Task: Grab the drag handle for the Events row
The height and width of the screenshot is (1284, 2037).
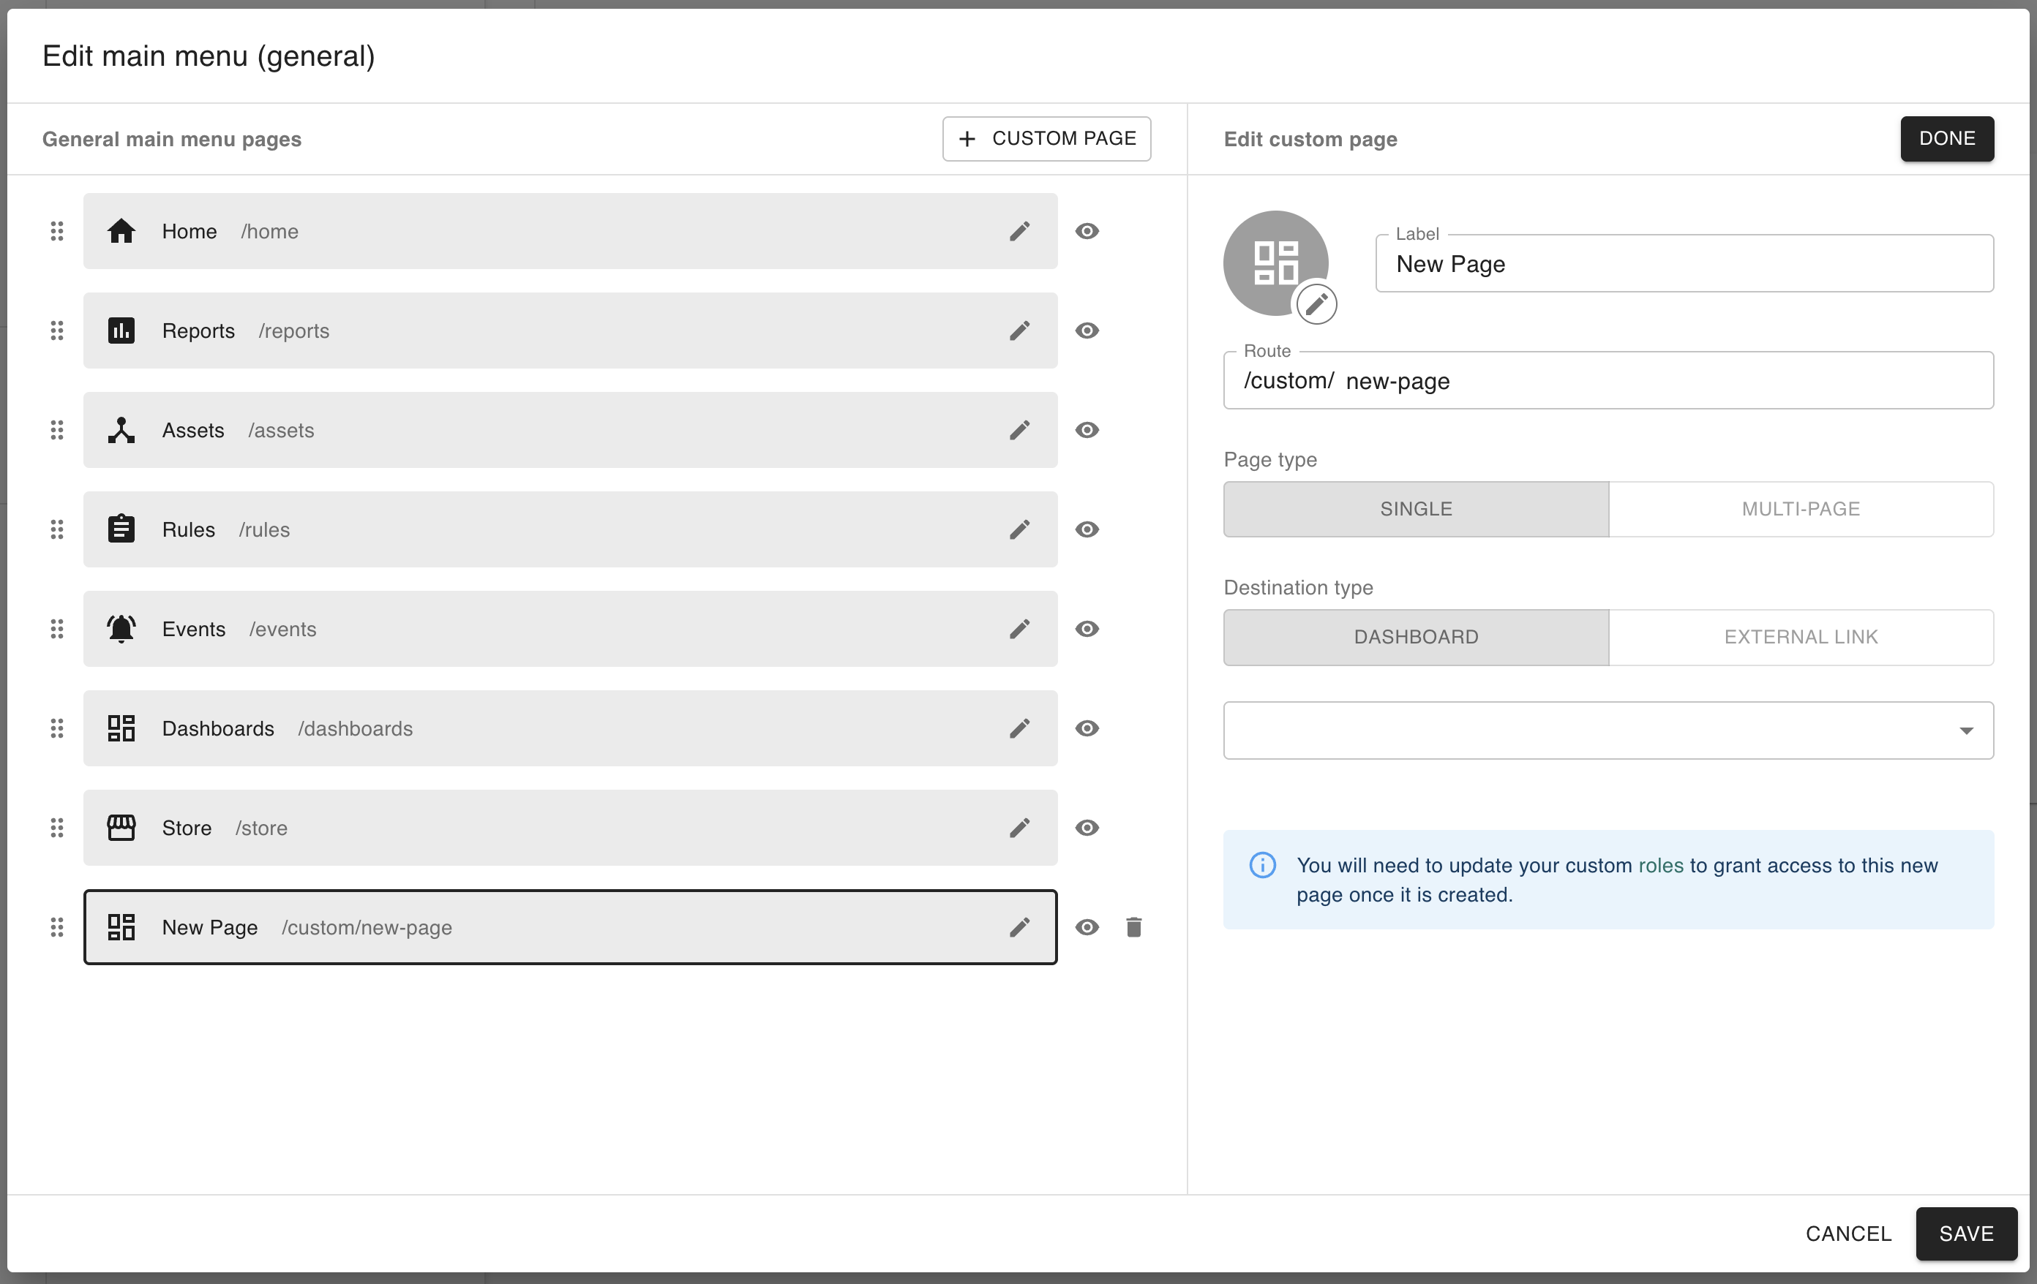Action: [56, 629]
